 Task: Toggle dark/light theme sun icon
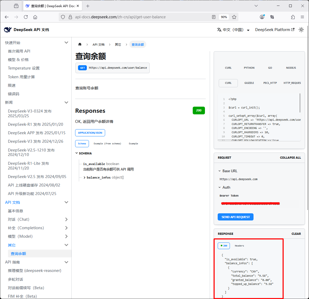[x=301, y=30]
